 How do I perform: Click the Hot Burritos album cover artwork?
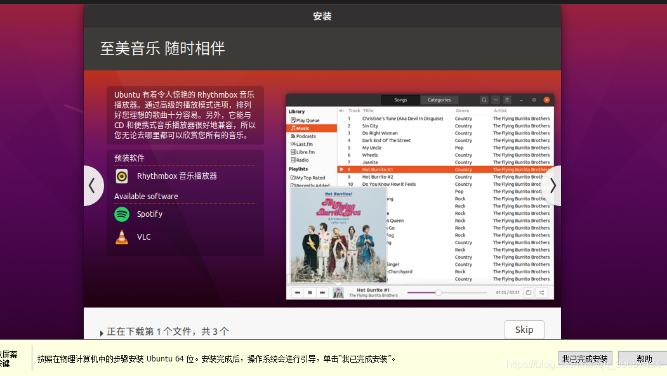point(339,235)
